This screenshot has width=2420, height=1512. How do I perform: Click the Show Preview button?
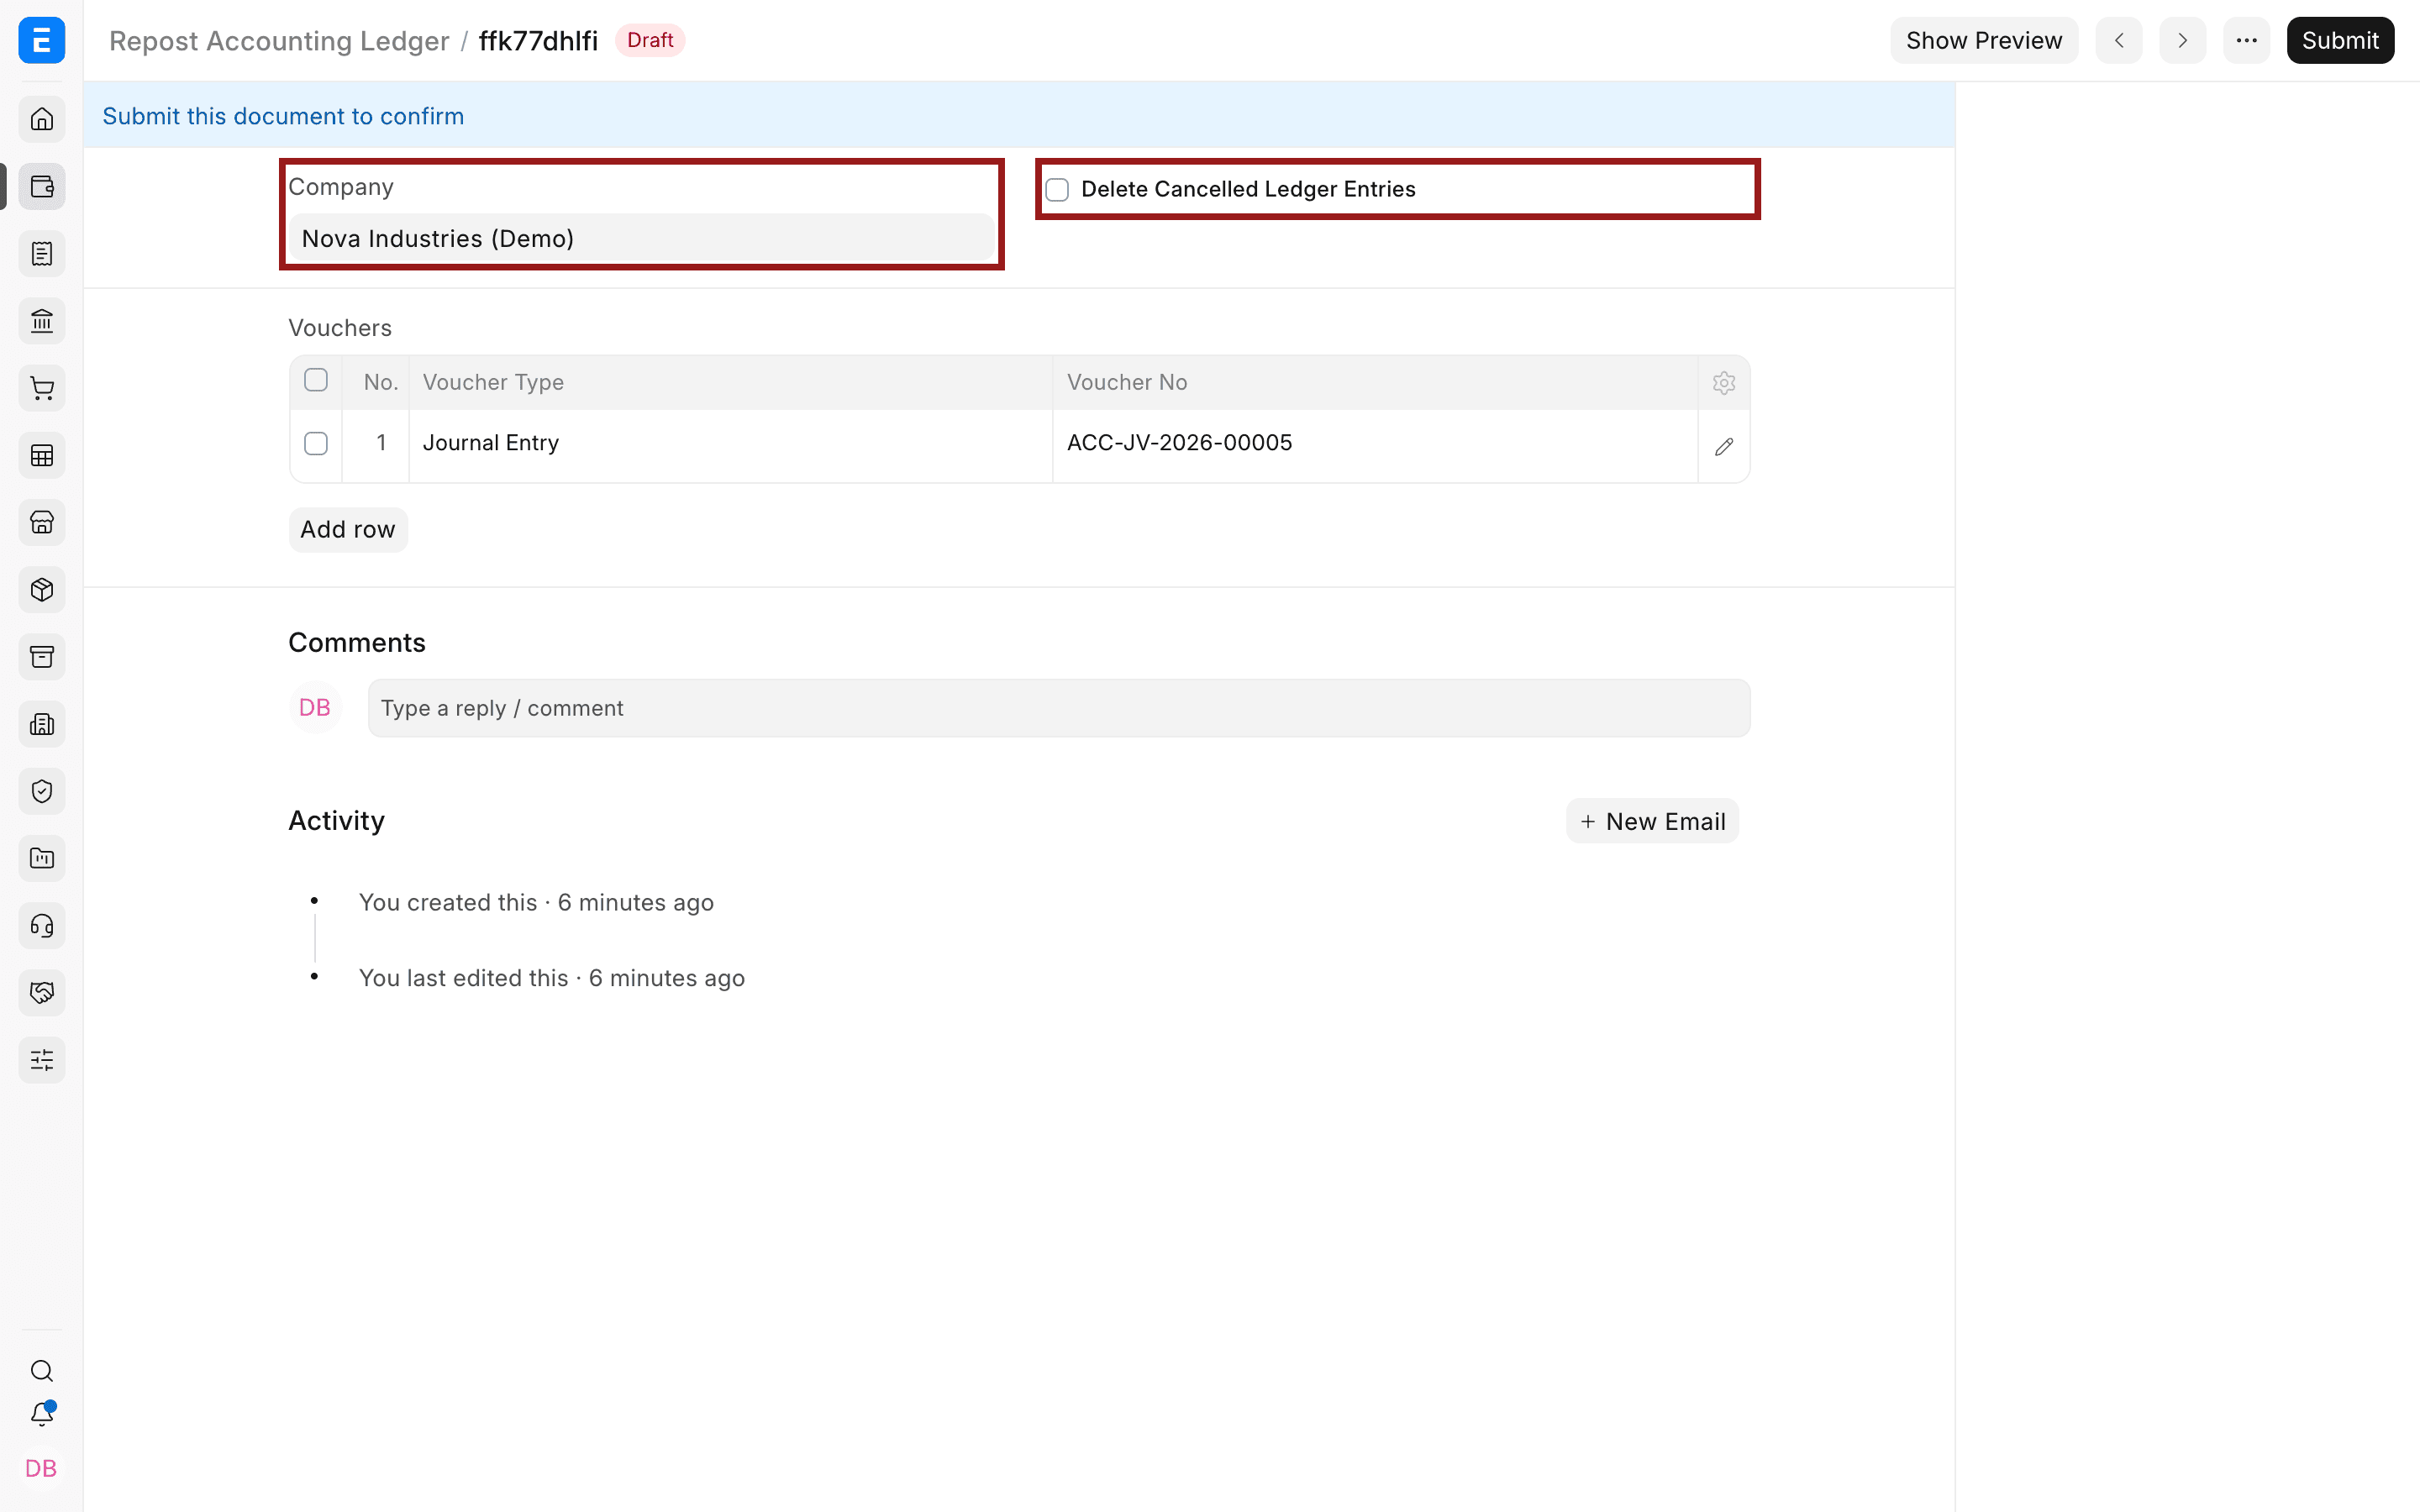tap(1983, 40)
